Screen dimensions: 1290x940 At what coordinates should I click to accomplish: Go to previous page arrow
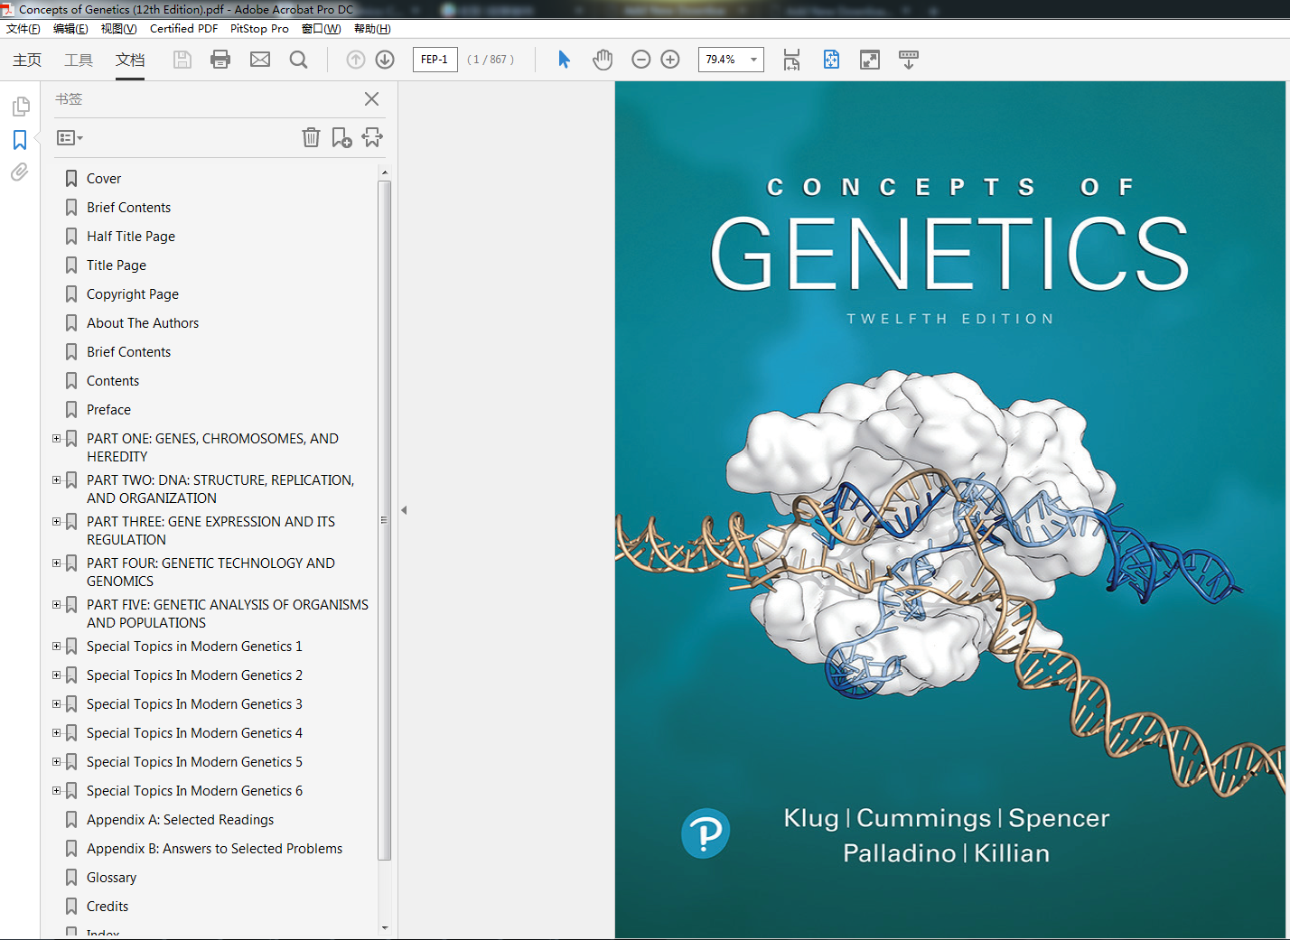pos(356,60)
